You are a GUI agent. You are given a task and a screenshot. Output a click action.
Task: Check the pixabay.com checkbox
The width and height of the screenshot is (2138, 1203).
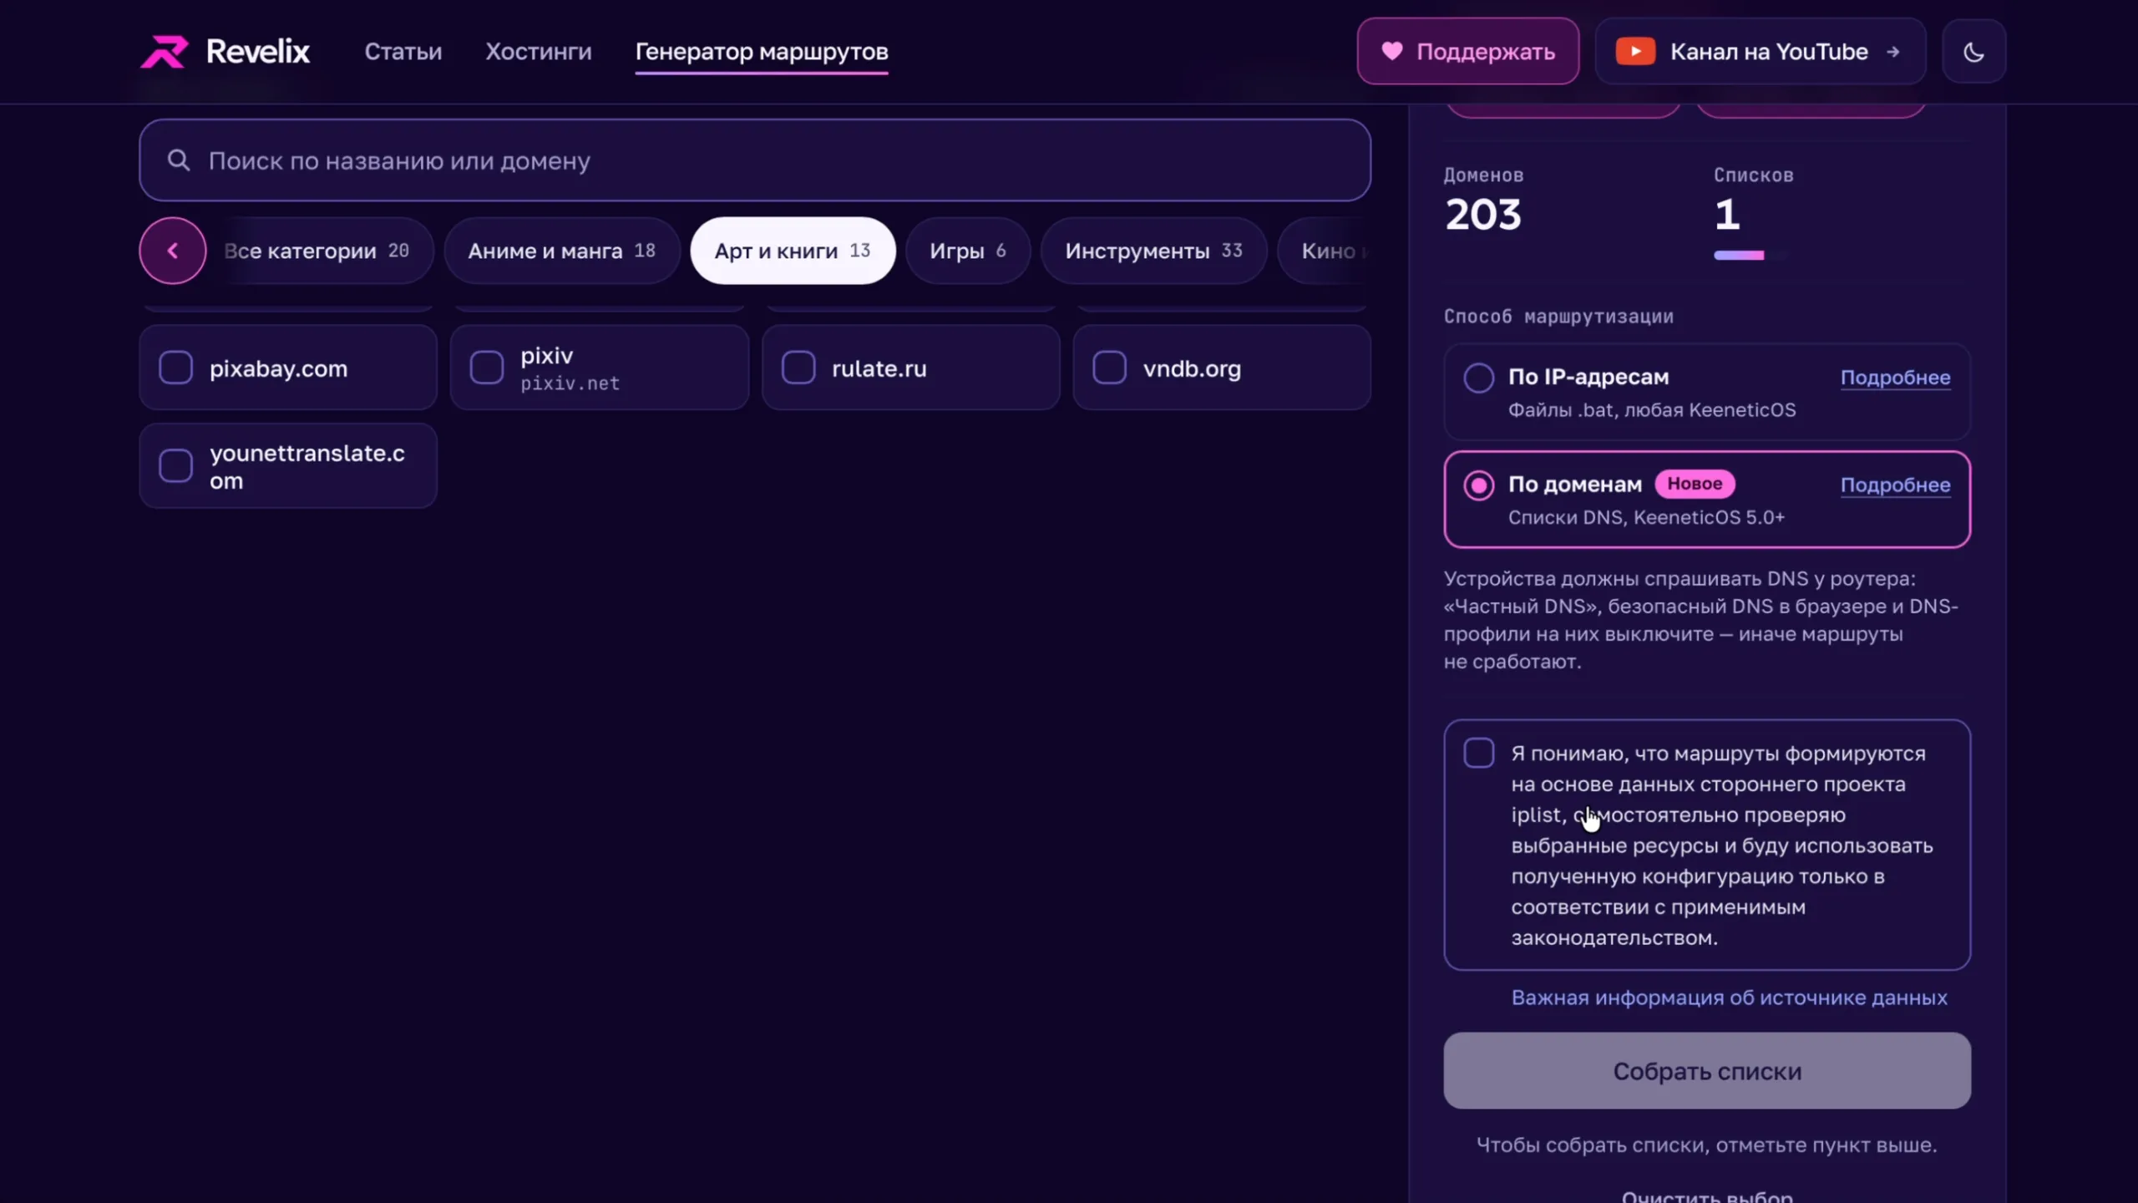click(175, 368)
